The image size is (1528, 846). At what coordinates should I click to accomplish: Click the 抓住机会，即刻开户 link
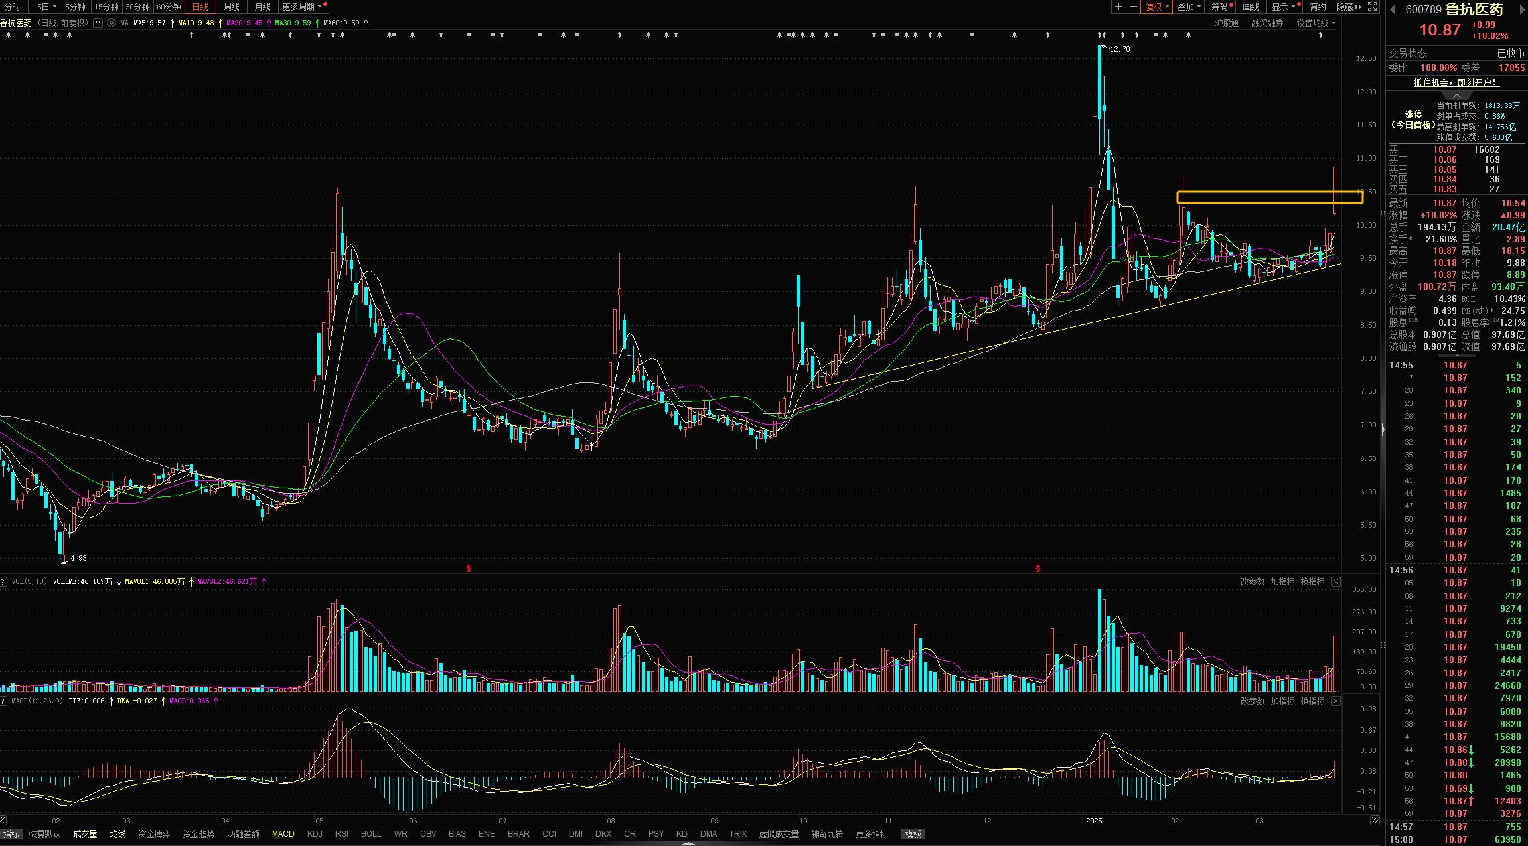[1455, 82]
